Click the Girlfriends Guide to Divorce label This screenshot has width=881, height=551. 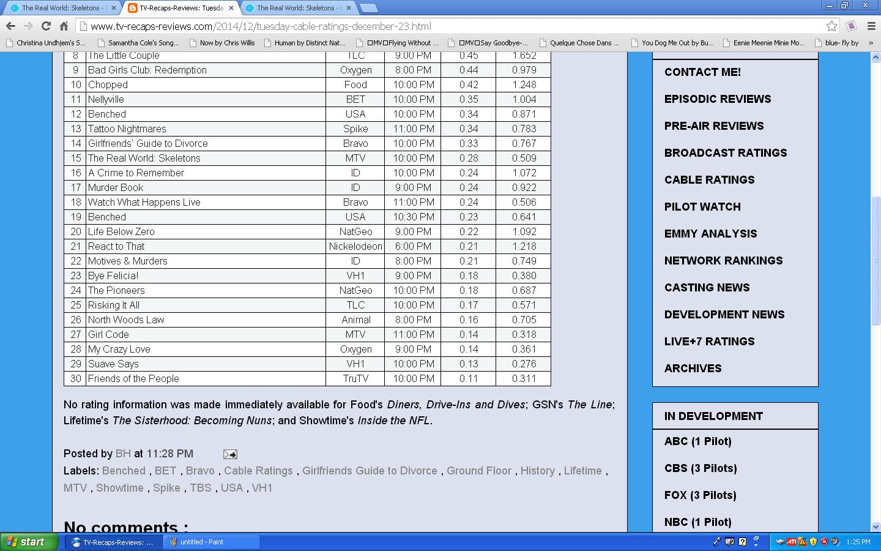370,471
